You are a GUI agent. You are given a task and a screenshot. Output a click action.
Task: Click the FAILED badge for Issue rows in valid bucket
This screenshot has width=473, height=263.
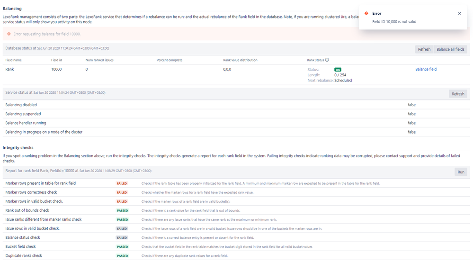(x=122, y=229)
